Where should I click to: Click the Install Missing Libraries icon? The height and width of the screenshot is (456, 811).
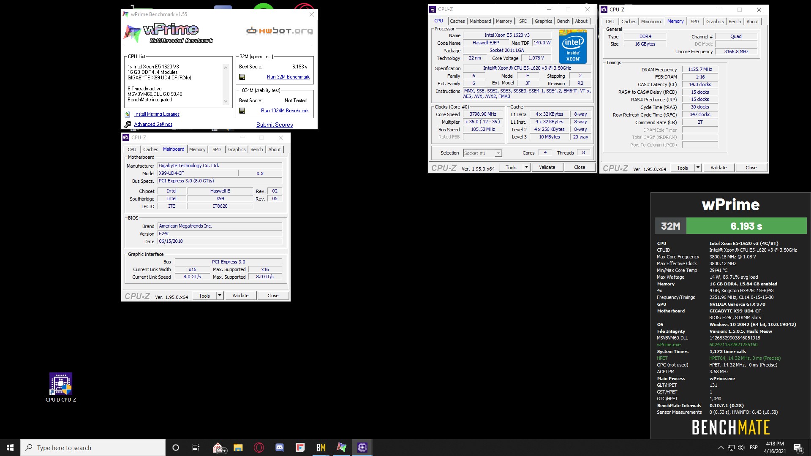[x=128, y=114]
